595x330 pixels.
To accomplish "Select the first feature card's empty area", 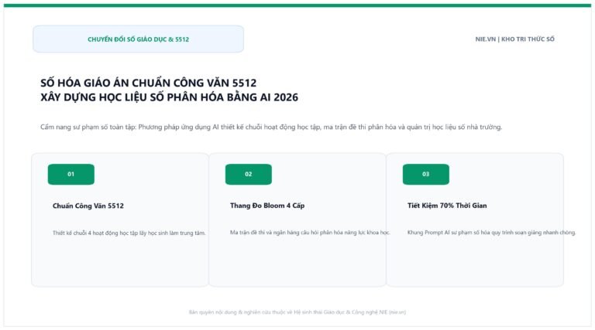I will tap(120, 263).
